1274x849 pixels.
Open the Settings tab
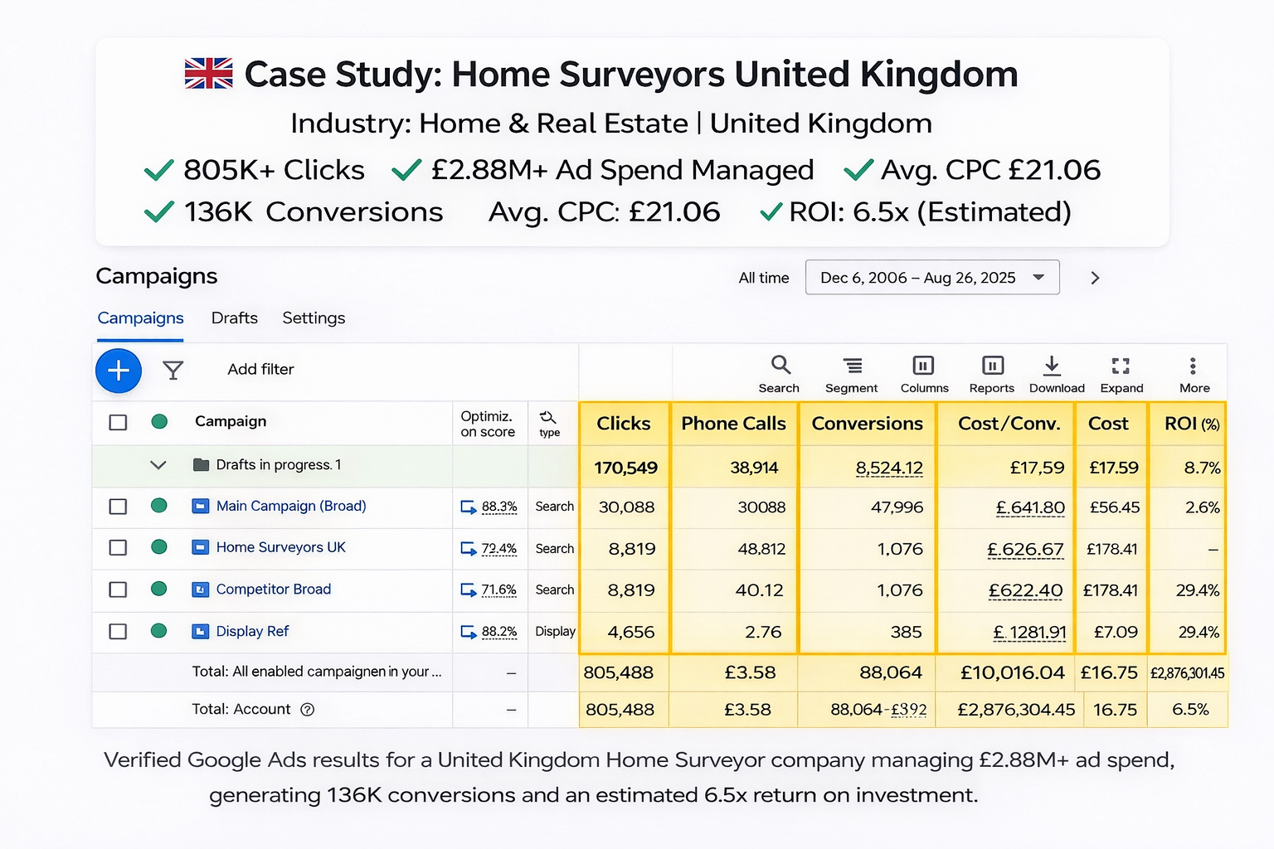[x=314, y=318]
